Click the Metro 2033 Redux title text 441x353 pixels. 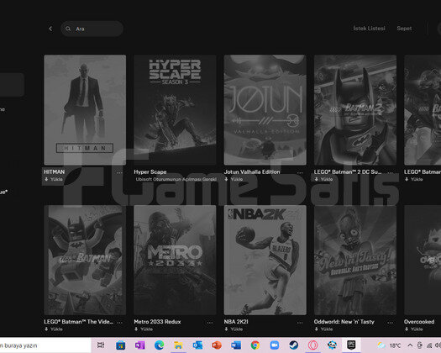157,322
